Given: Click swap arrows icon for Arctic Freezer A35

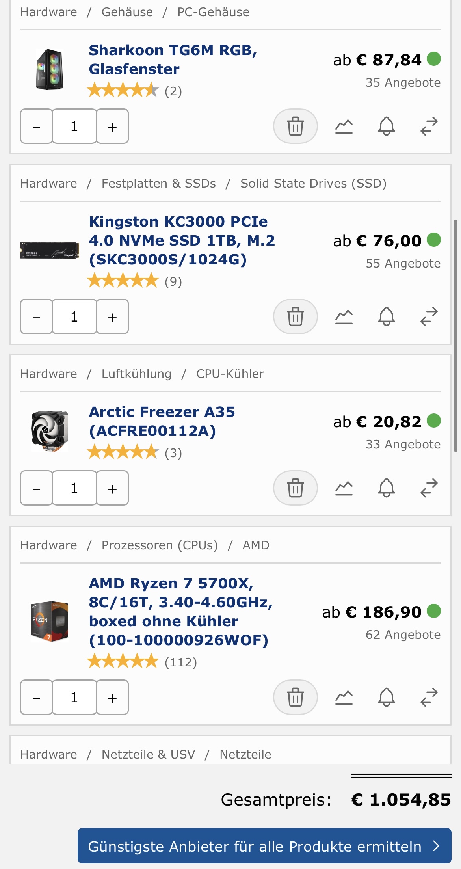Looking at the screenshot, I should pos(429,488).
